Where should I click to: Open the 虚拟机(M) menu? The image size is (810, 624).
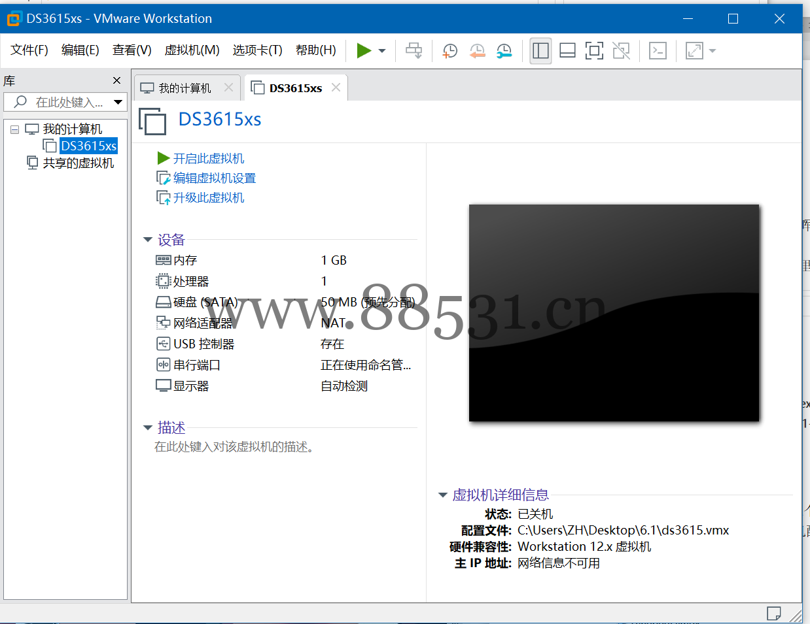(x=192, y=50)
